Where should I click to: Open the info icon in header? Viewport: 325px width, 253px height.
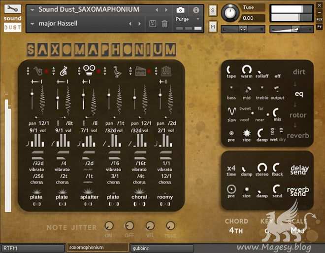pos(196,10)
